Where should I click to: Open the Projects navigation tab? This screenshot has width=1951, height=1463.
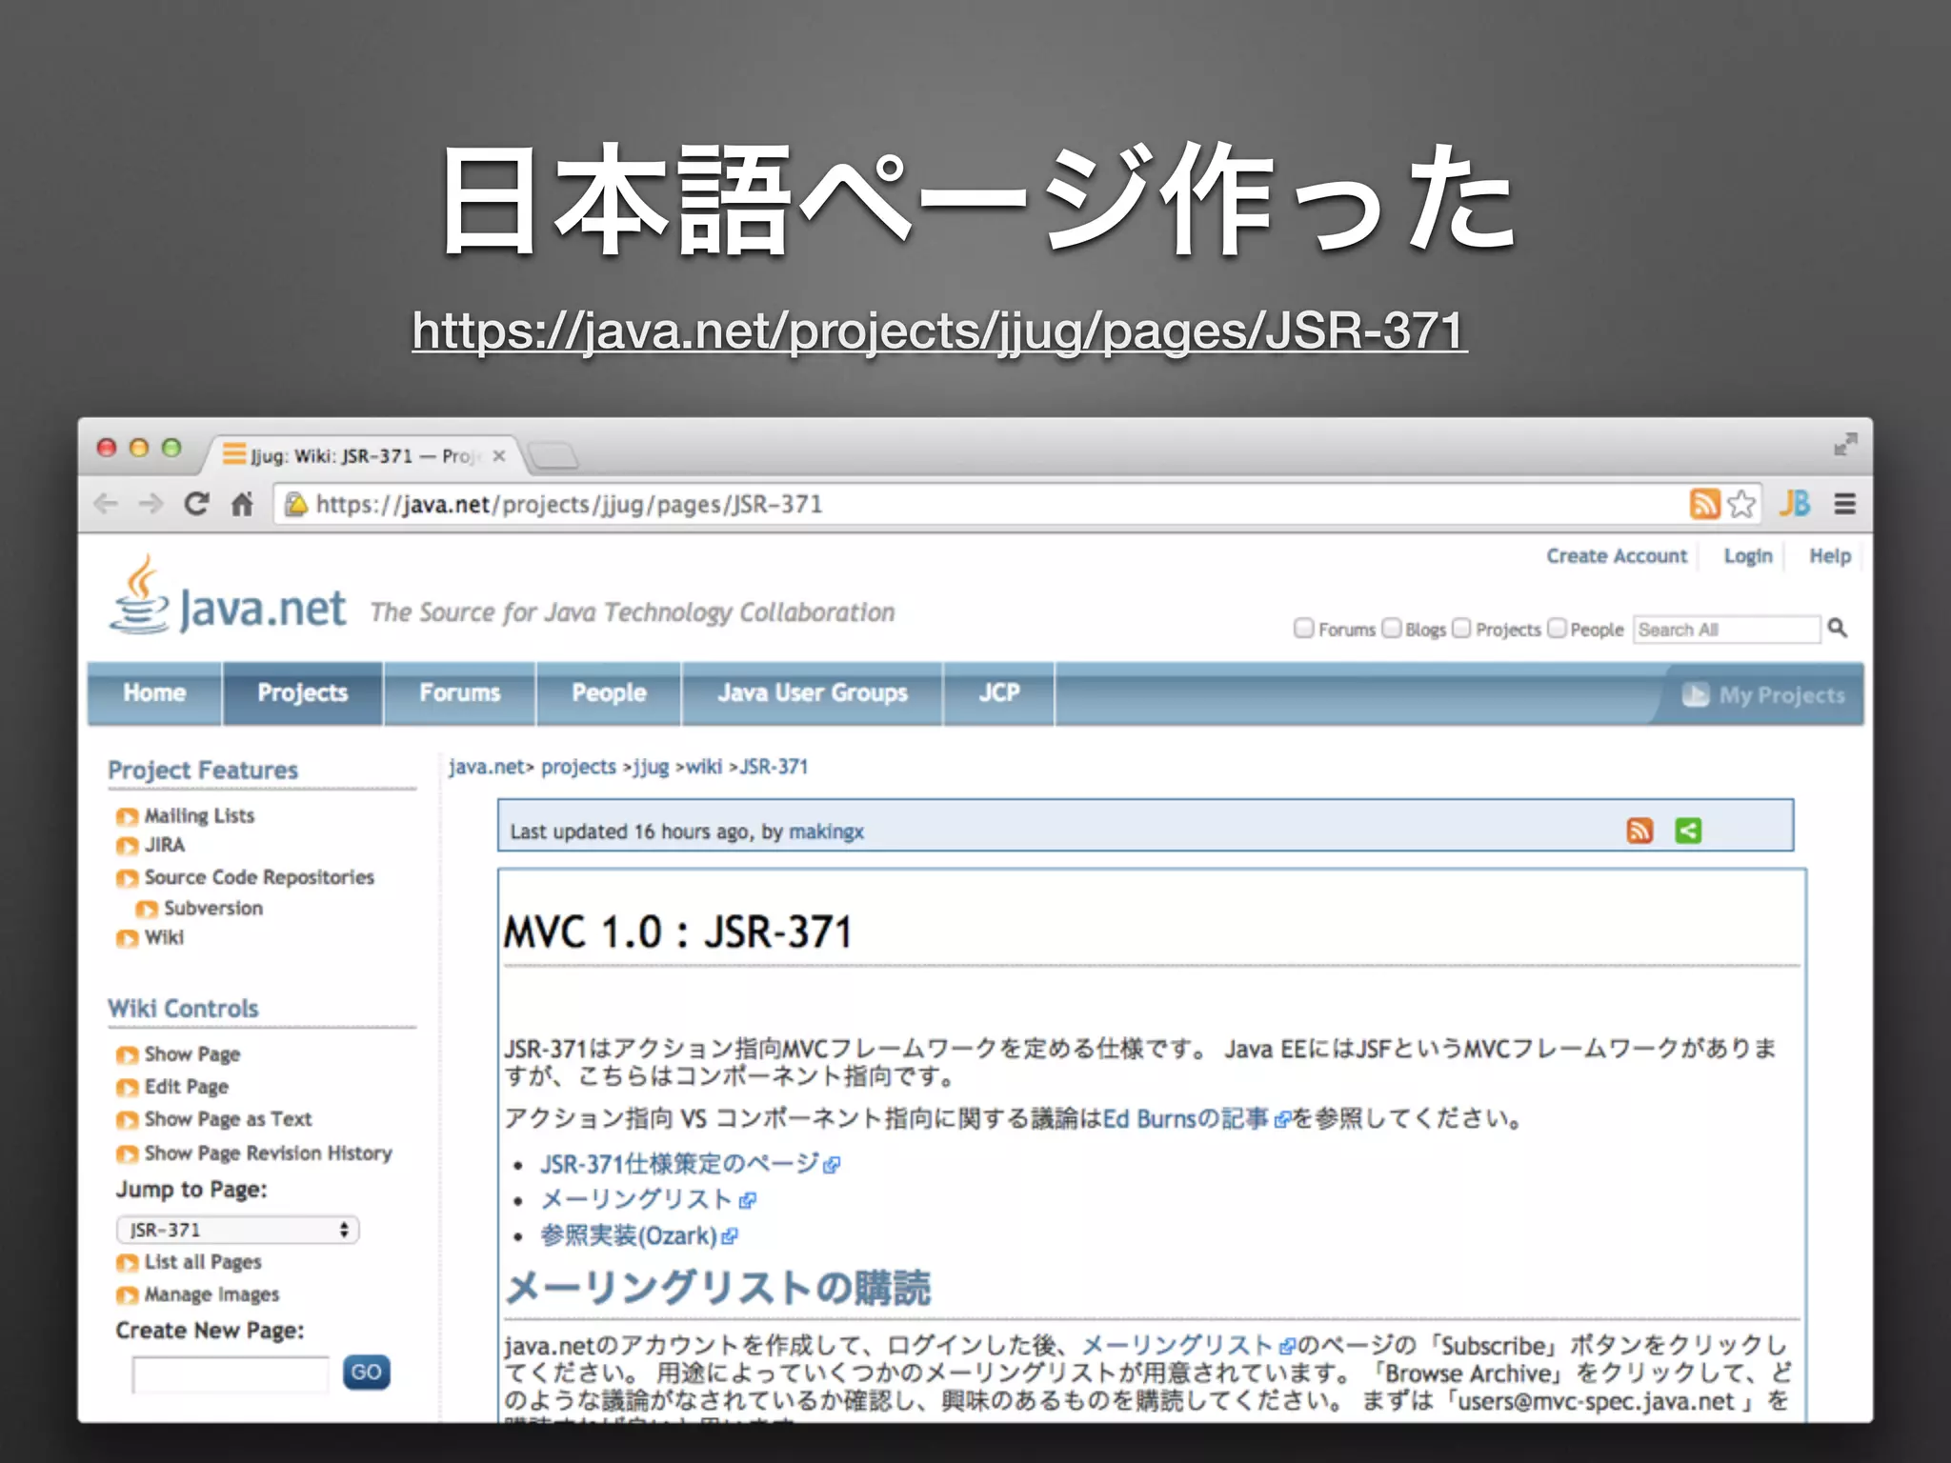[303, 693]
